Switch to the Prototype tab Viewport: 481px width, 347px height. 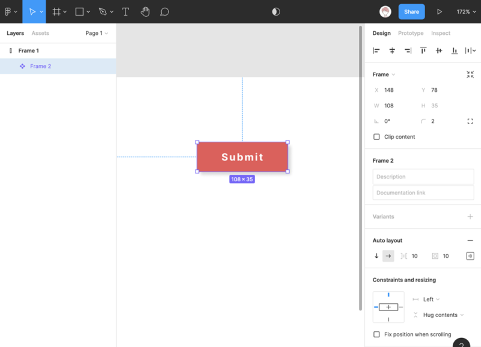click(x=411, y=33)
